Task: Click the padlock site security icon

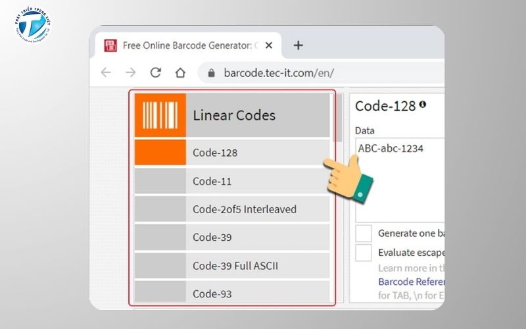Action: pos(211,72)
